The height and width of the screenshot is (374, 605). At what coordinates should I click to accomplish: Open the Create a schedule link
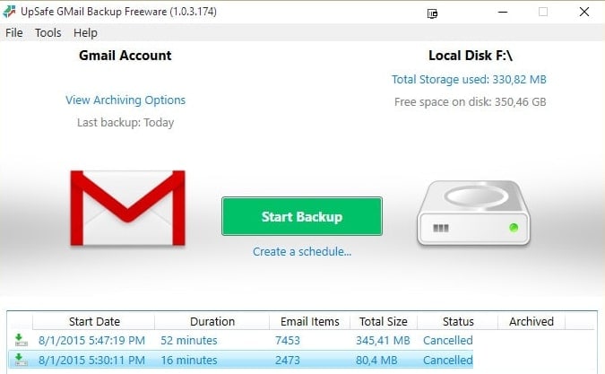point(302,251)
